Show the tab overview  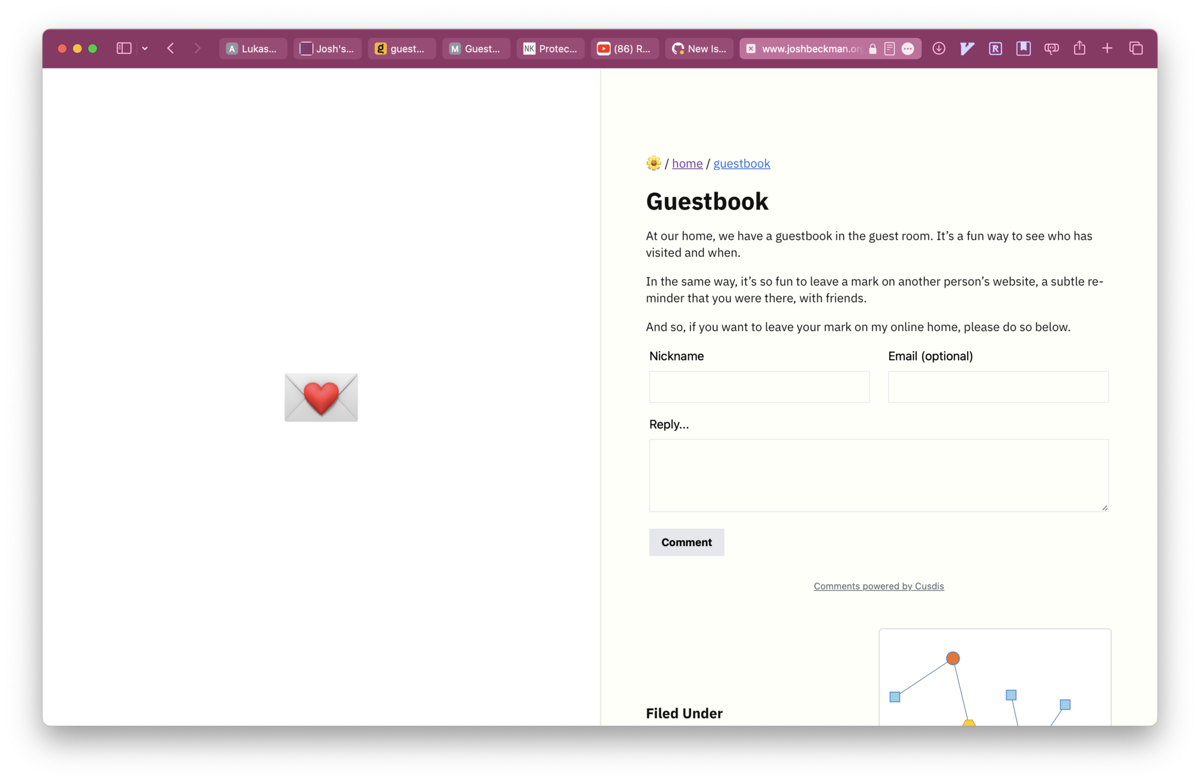1135,49
